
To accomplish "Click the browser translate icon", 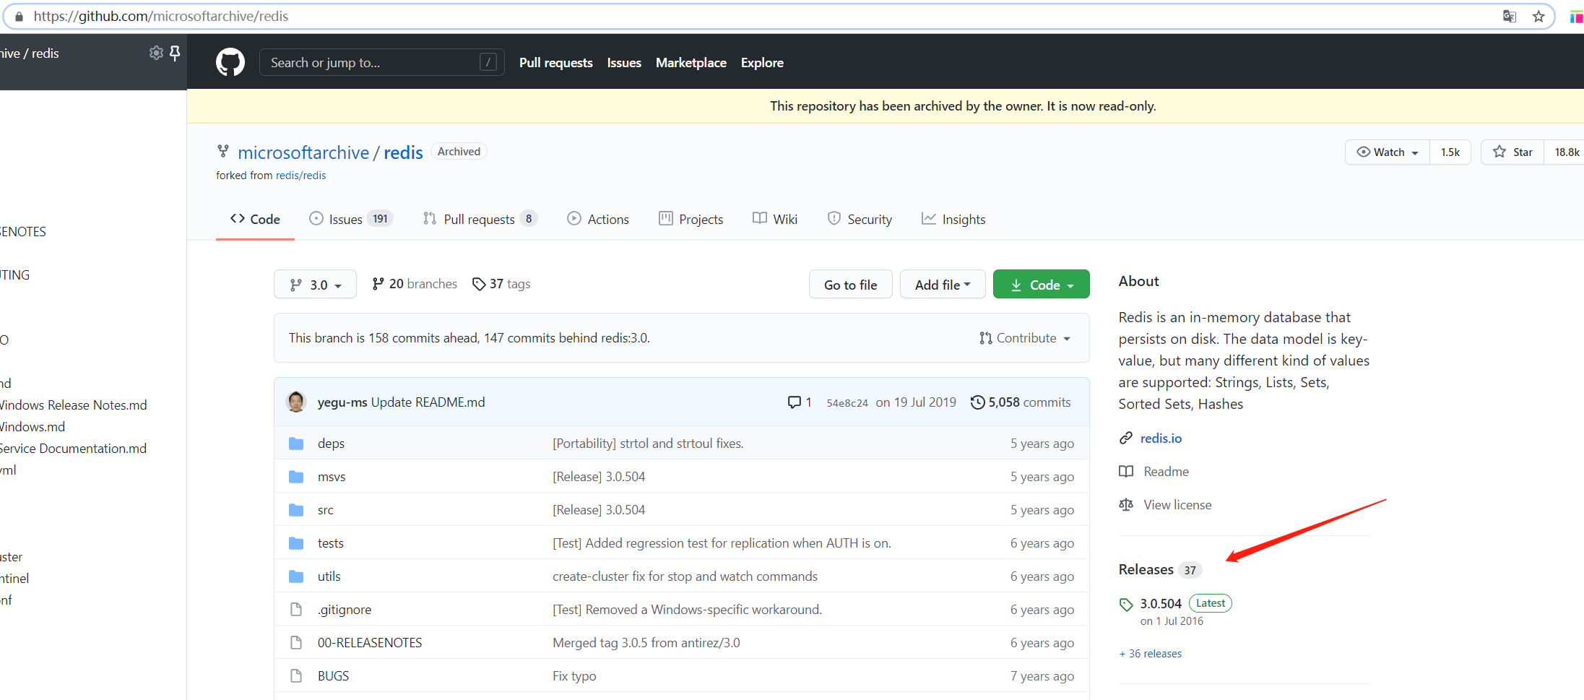I will (x=1510, y=16).
